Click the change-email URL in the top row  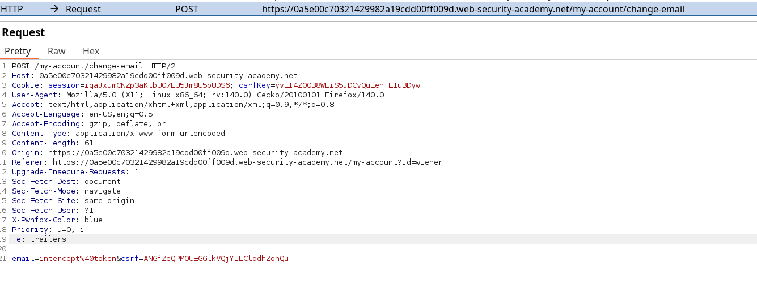(472, 9)
